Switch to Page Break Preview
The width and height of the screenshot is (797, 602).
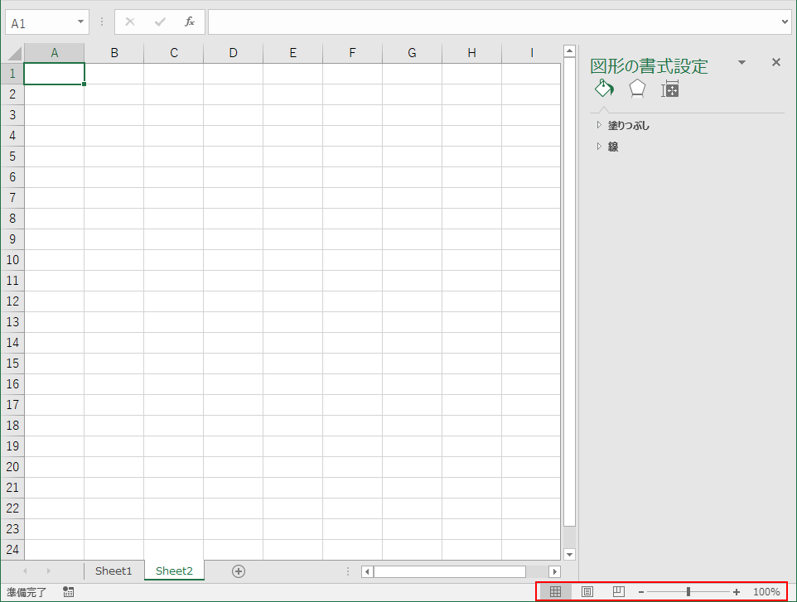click(619, 591)
